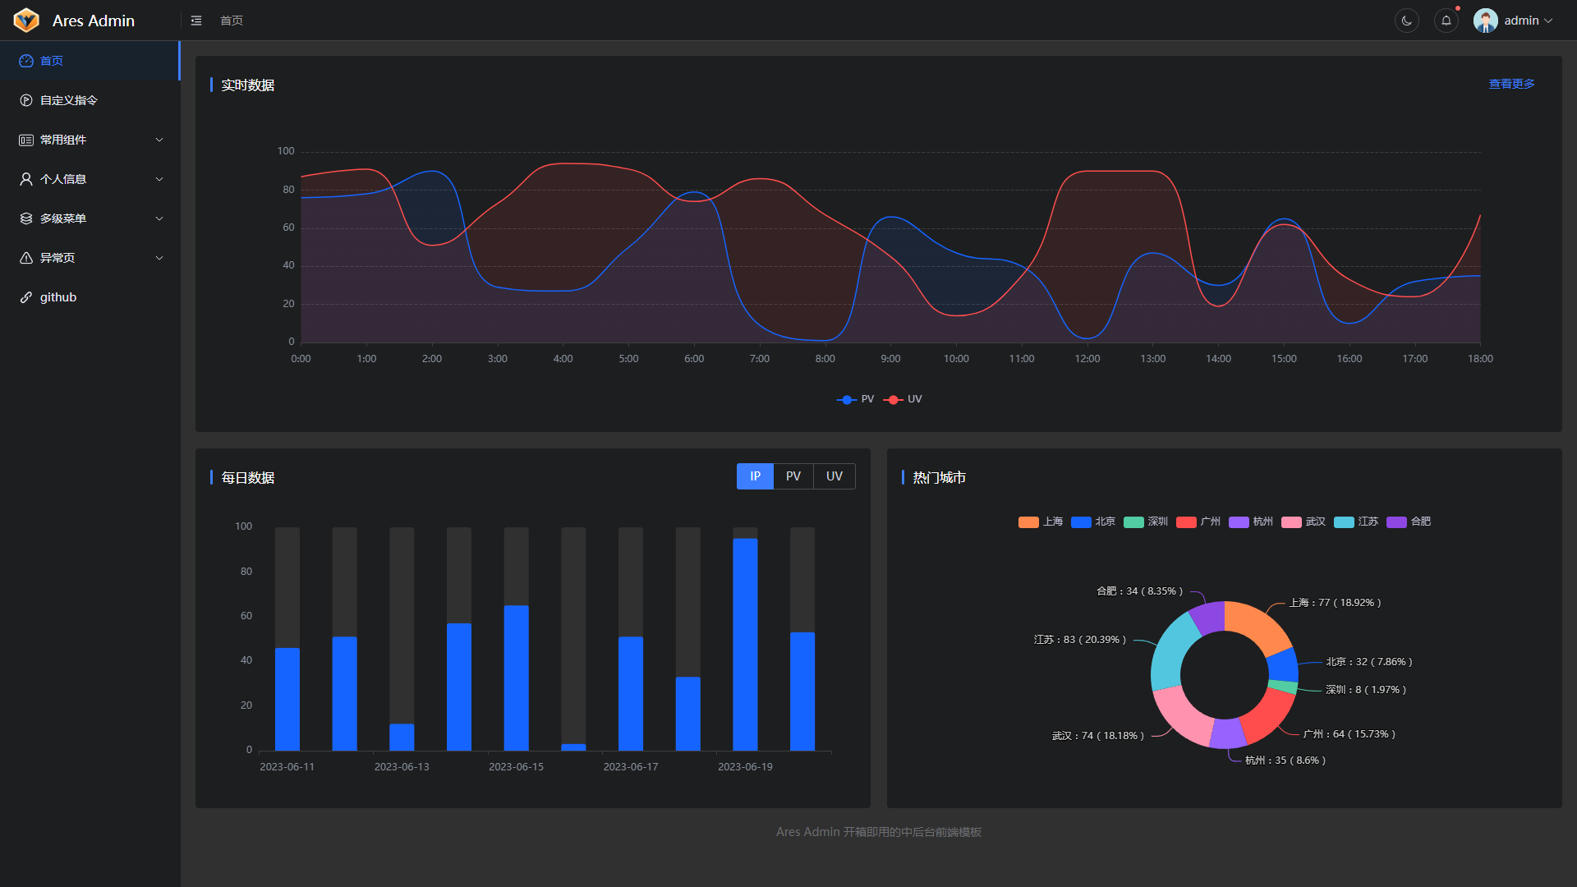Viewport: 1577px width, 887px height.
Task: Switch theme with the moon icon
Action: [1406, 21]
